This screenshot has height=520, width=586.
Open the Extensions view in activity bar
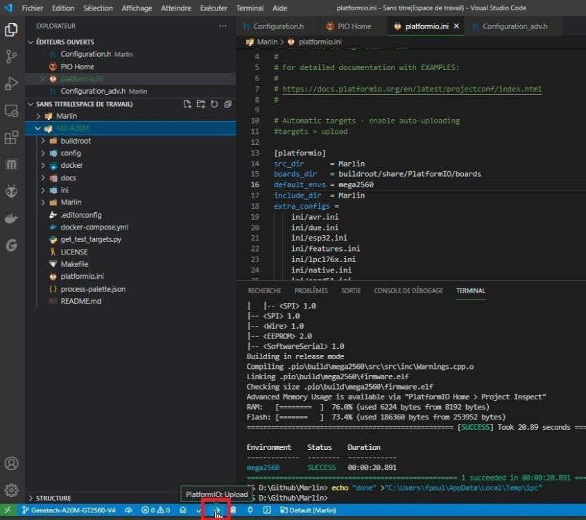(11, 138)
